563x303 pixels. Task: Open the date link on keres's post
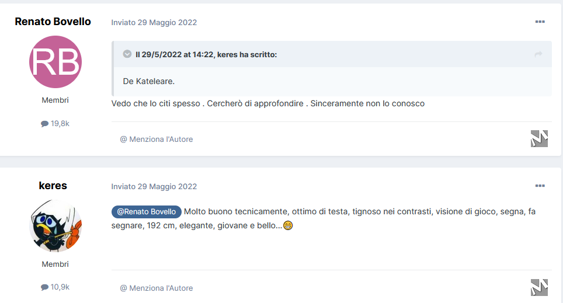154,187
